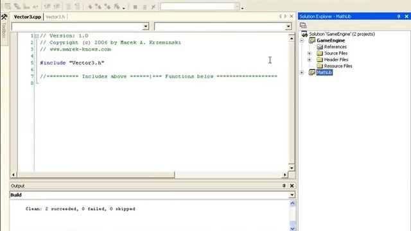This screenshot has height=231, width=411.
Task: Expand the MathLib project node
Action: coord(302,73)
